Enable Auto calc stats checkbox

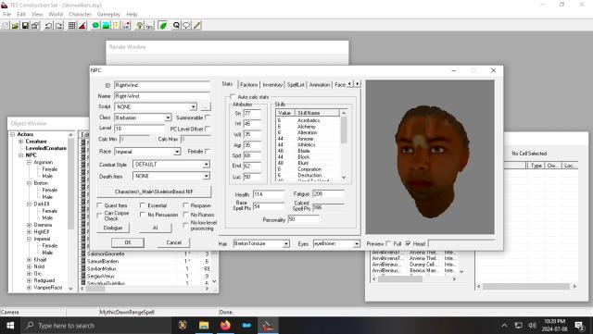(x=233, y=97)
